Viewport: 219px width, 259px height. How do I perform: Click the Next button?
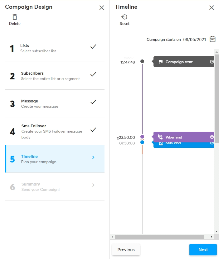[203, 250]
